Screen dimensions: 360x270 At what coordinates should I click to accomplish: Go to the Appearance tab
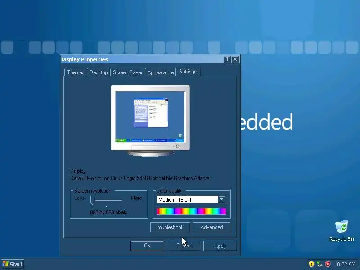pyautogui.click(x=161, y=72)
